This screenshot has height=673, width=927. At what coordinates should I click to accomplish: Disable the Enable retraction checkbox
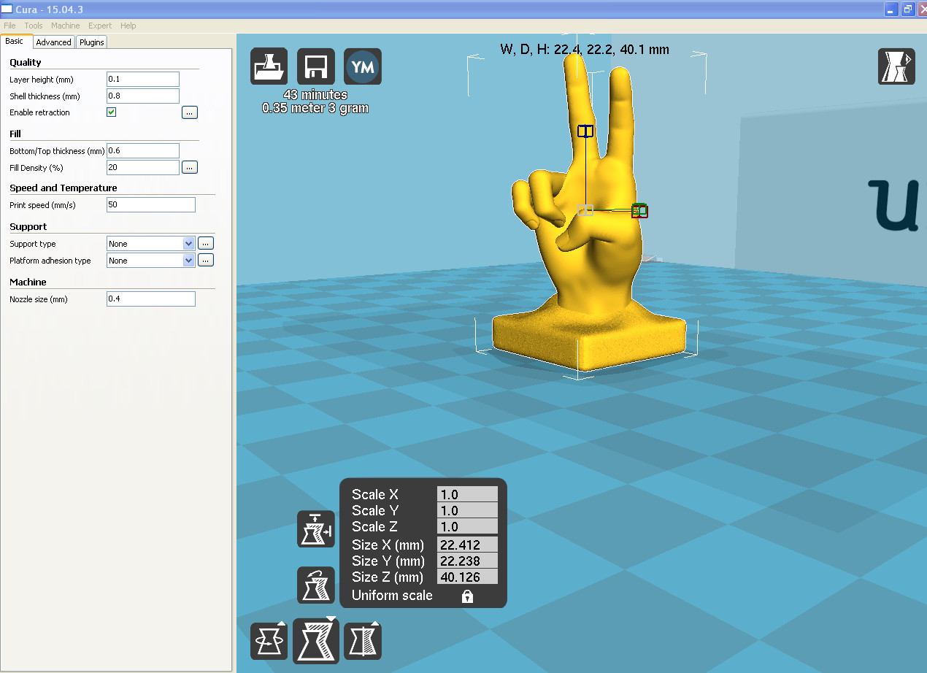pos(111,112)
